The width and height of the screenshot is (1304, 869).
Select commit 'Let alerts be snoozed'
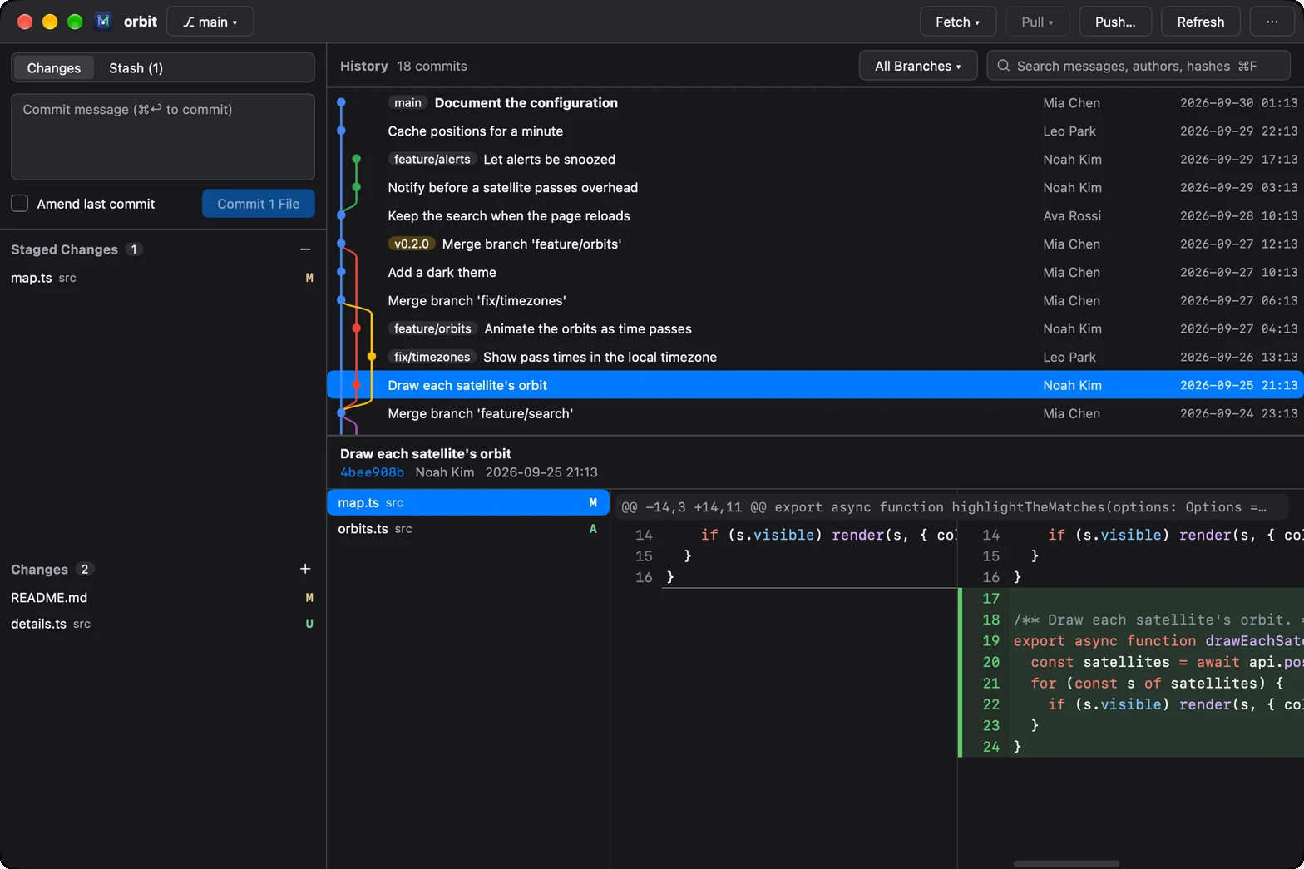[815, 159]
